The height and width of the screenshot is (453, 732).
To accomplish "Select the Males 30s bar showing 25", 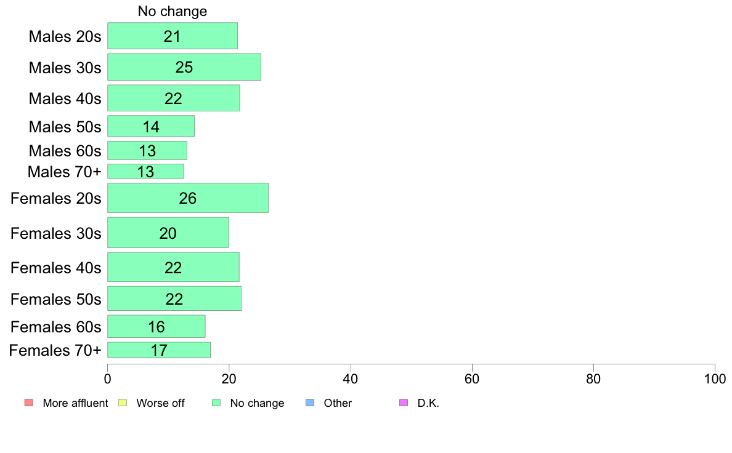I will 184,67.
